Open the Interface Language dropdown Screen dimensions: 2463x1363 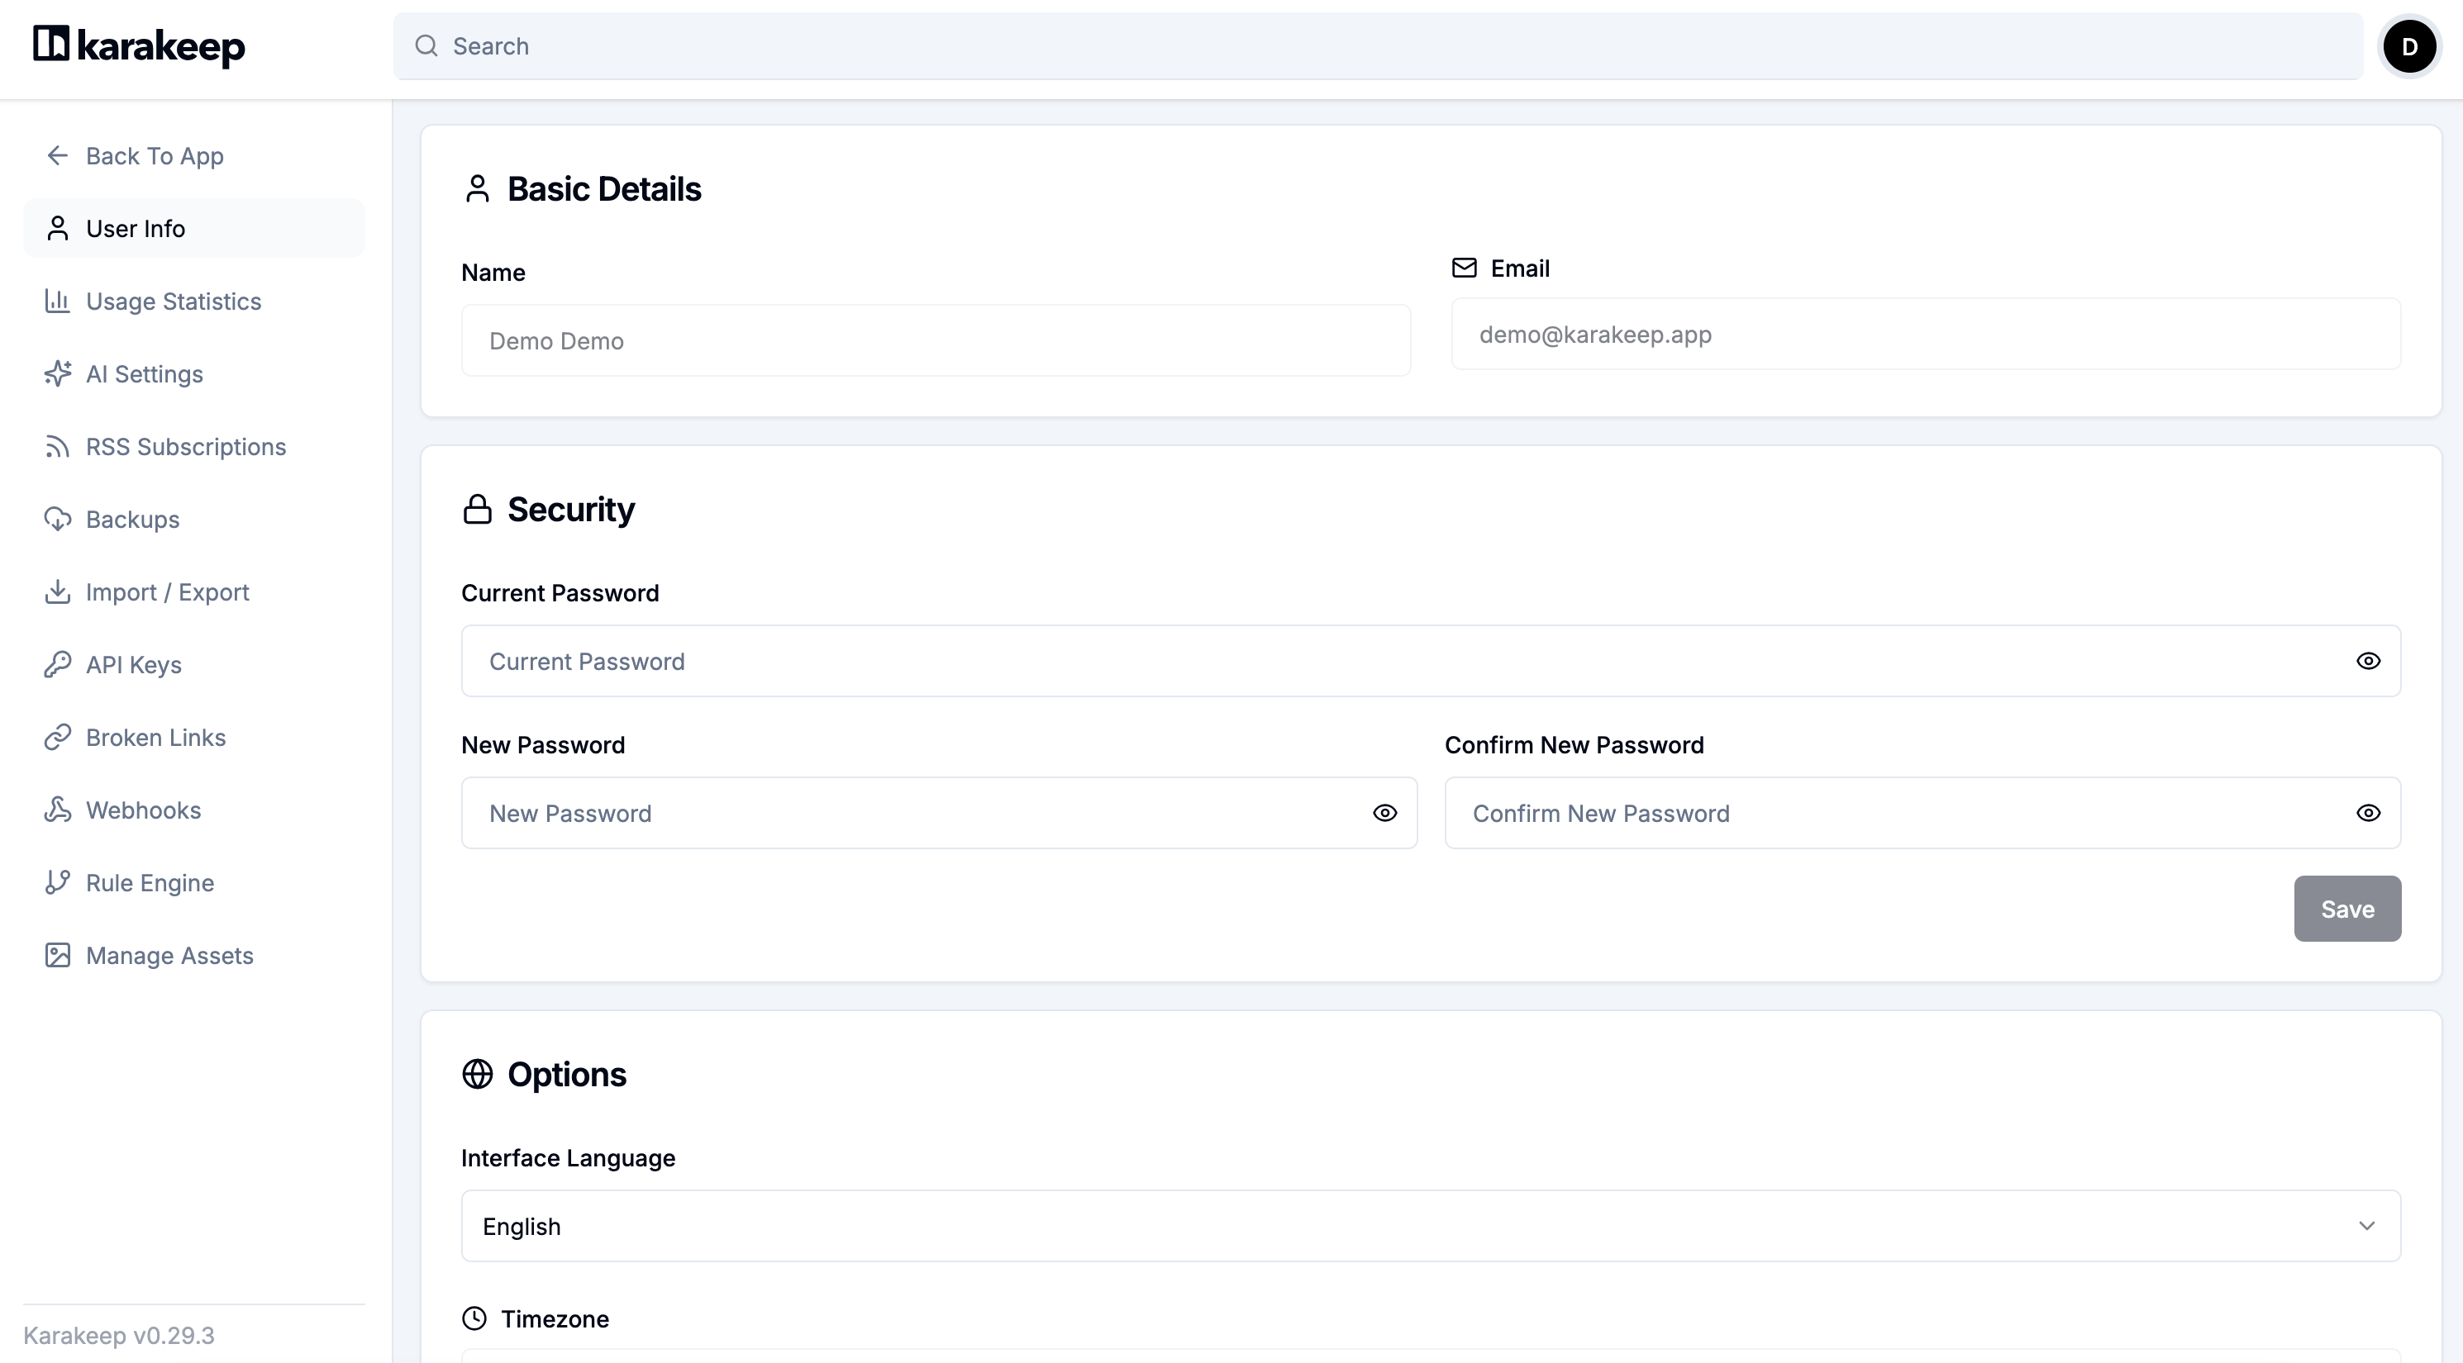[x=1431, y=1227]
